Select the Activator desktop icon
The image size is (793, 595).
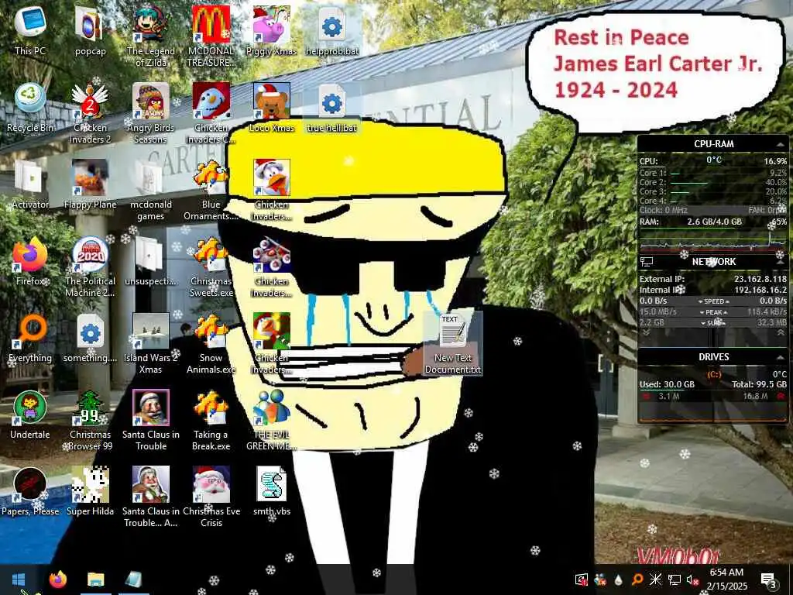click(30, 184)
